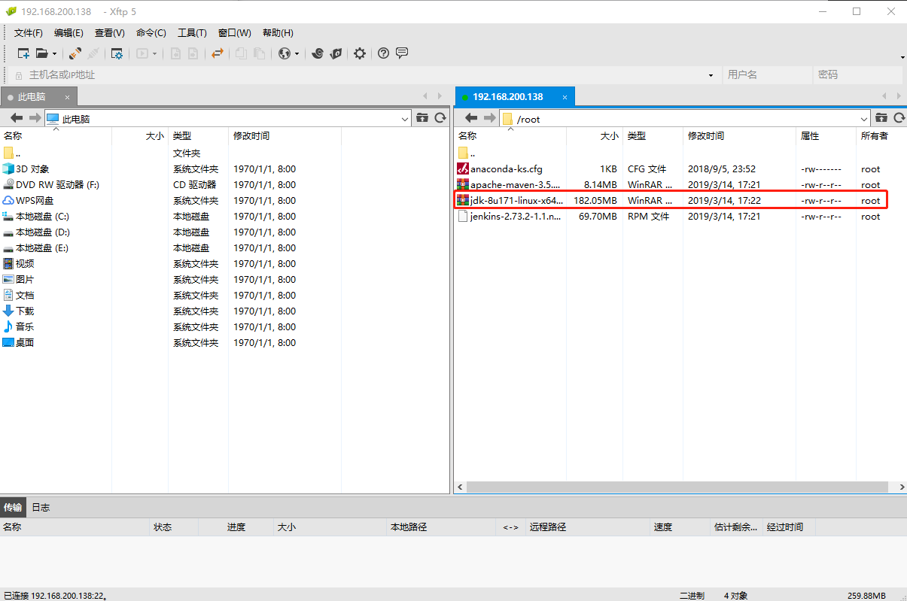
Task: Open the 命令(C) menu
Action: pos(151,33)
